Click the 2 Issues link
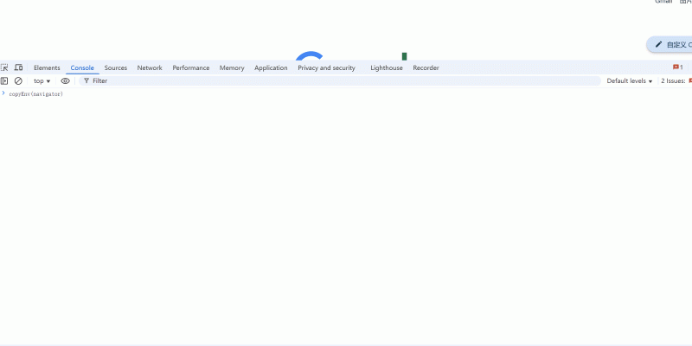This screenshot has width=692, height=346. [675, 80]
